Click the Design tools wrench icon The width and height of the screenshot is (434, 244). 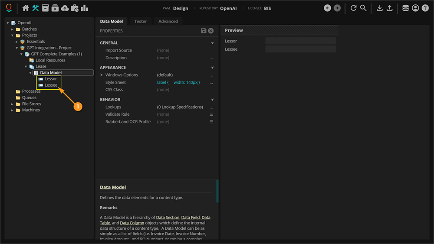[36, 8]
